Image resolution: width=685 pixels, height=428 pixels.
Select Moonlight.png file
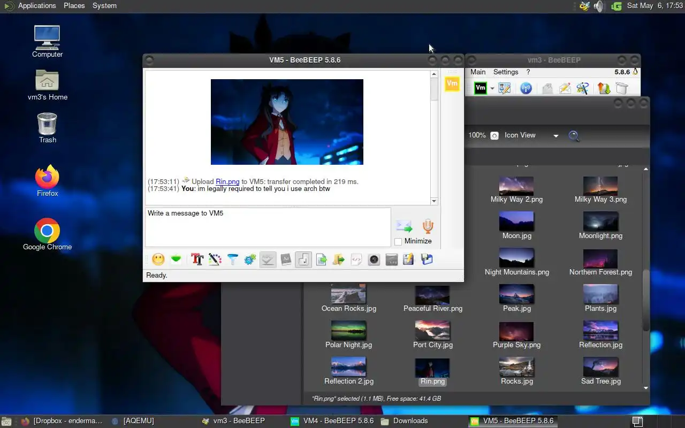click(x=600, y=225)
